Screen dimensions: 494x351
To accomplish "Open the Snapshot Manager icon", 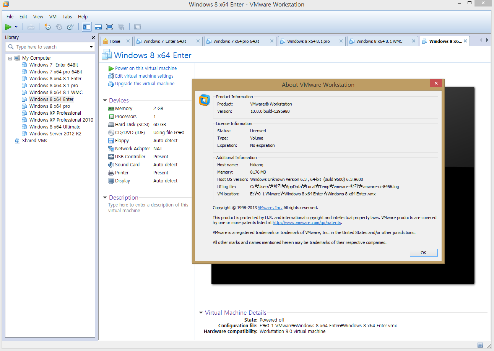I will pos(70,27).
